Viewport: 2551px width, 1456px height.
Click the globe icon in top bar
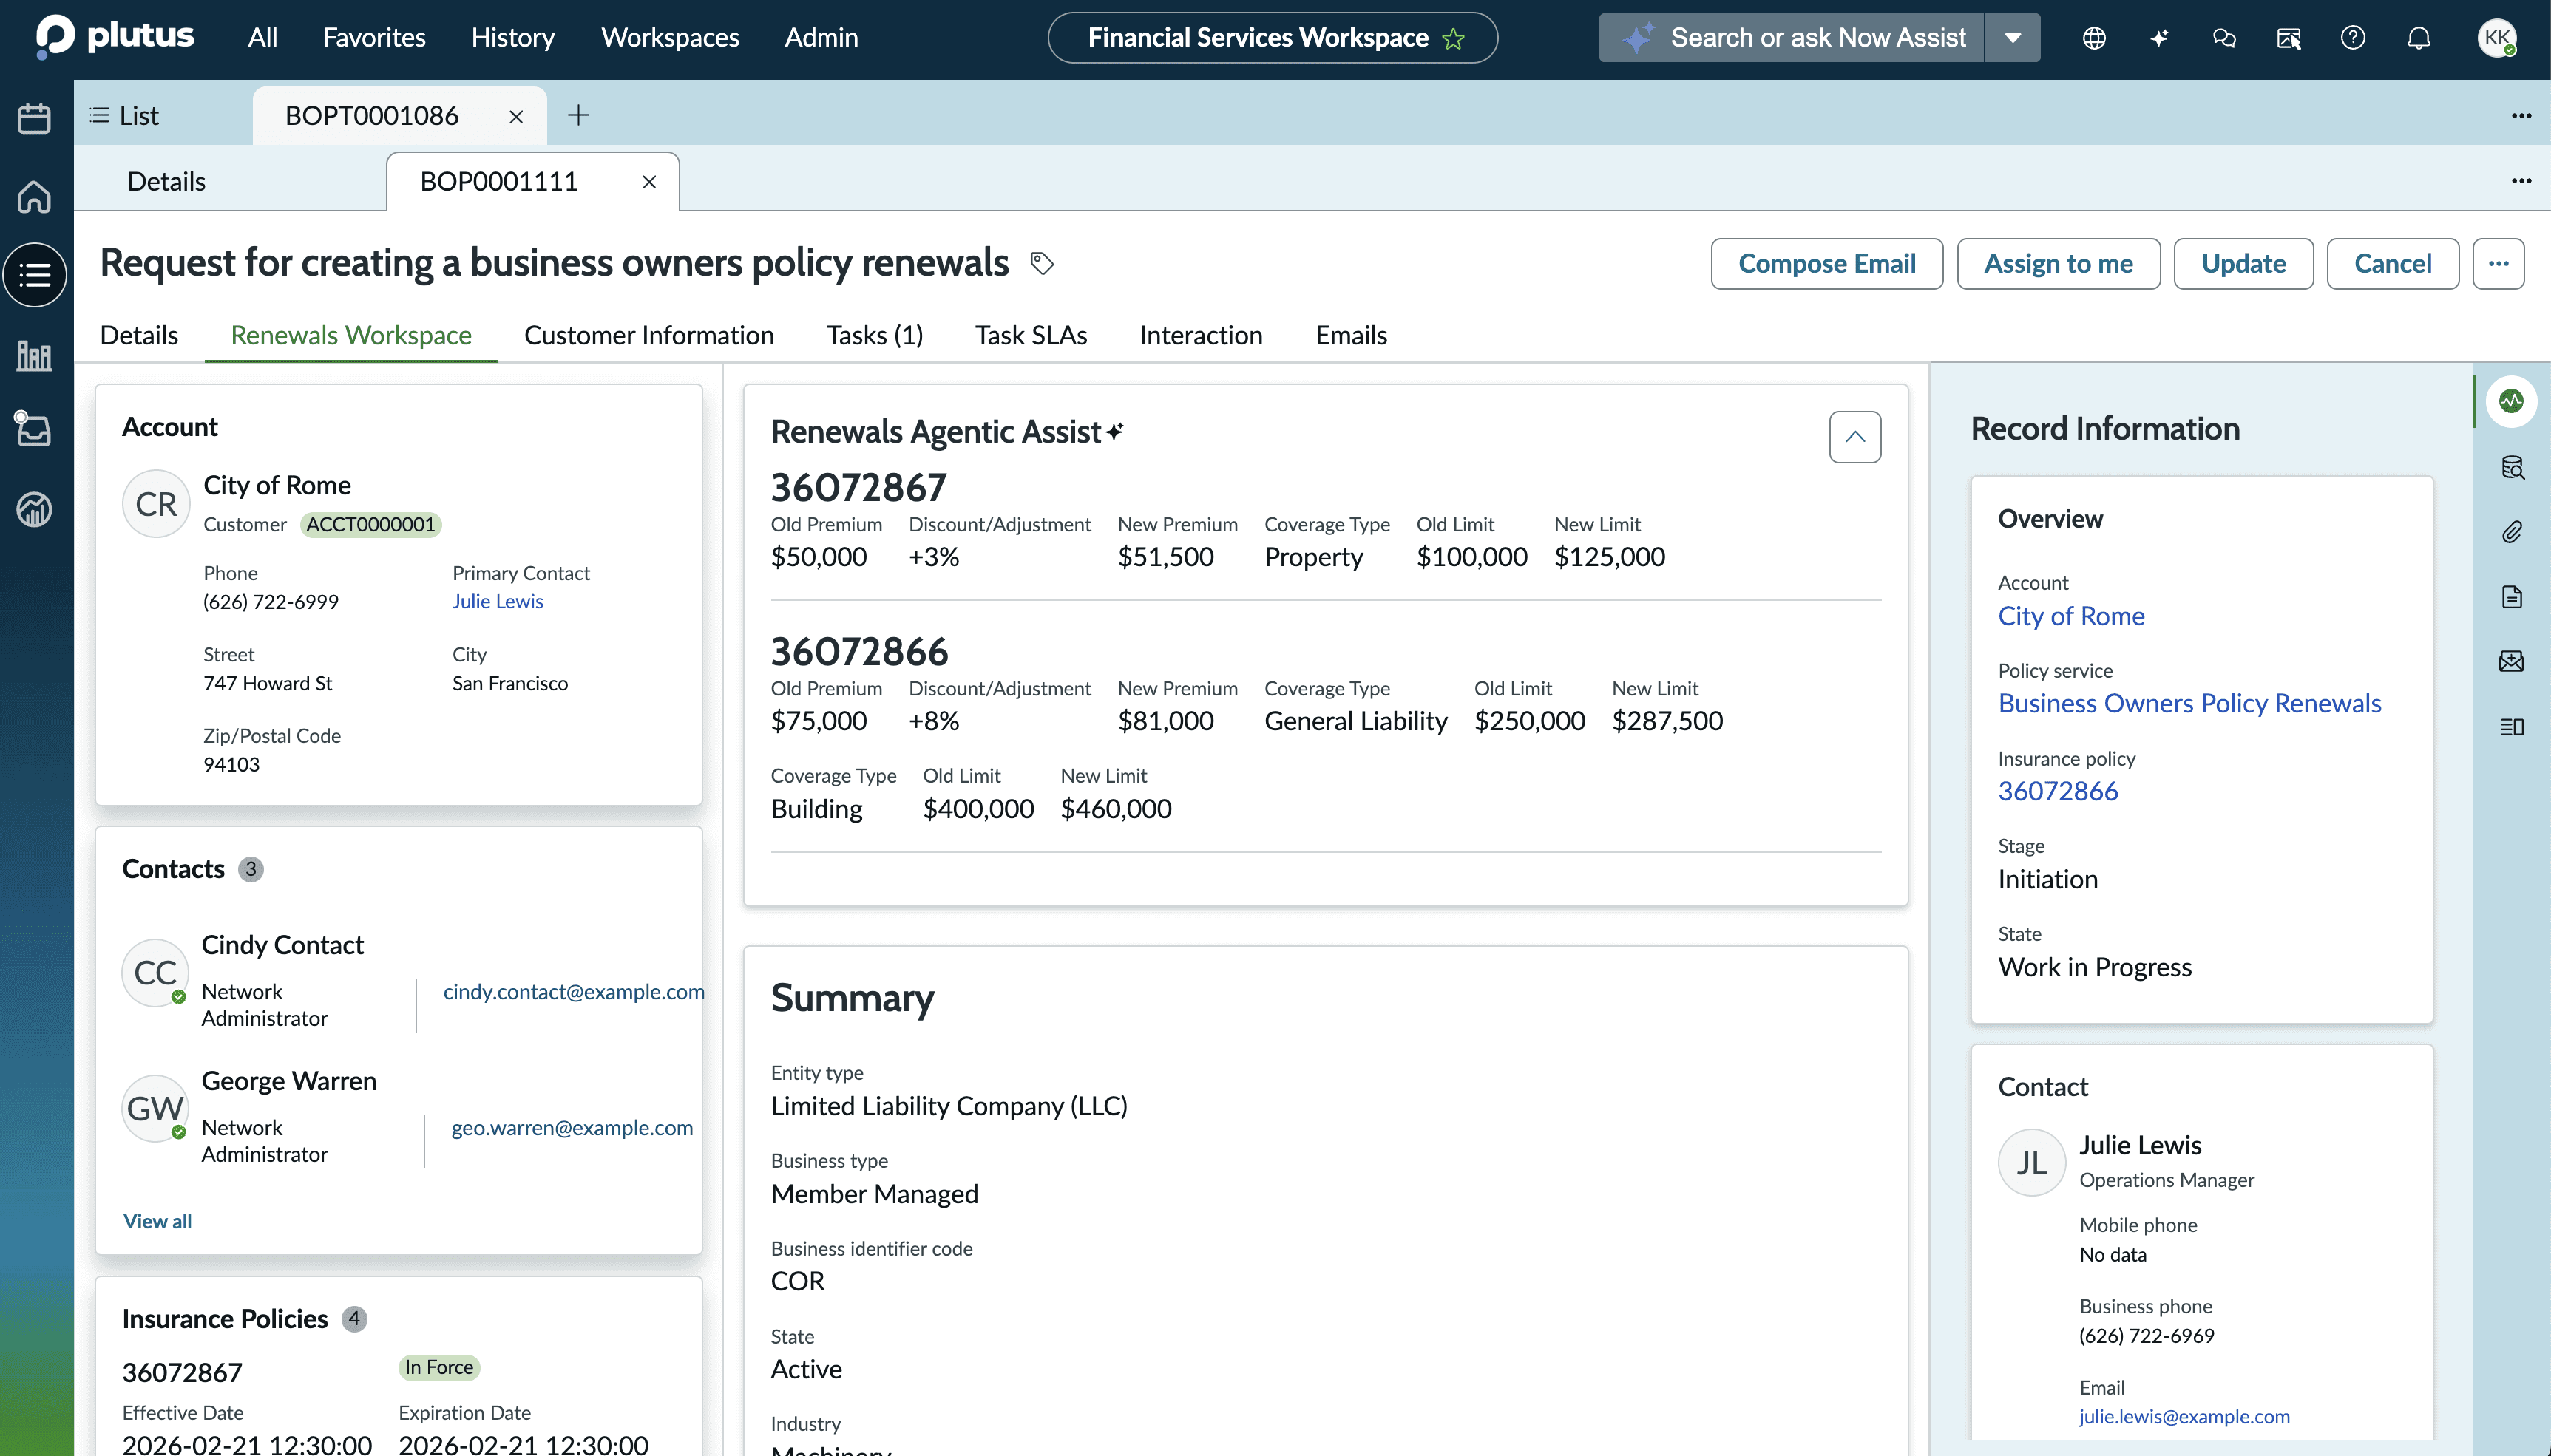tap(2094, 38)
